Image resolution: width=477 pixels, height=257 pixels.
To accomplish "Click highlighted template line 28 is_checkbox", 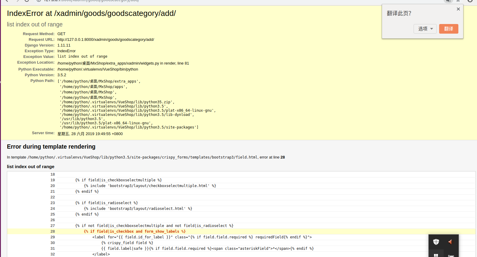I will click(x=135, y=231).
